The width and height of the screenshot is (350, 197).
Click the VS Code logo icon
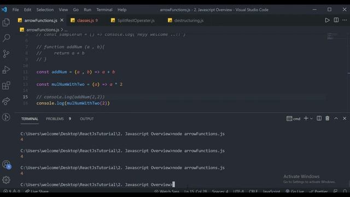point(4,10)
